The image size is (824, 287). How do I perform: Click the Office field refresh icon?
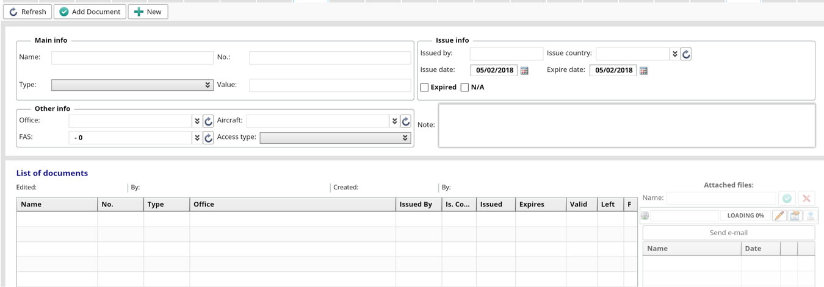click(208, 121)
